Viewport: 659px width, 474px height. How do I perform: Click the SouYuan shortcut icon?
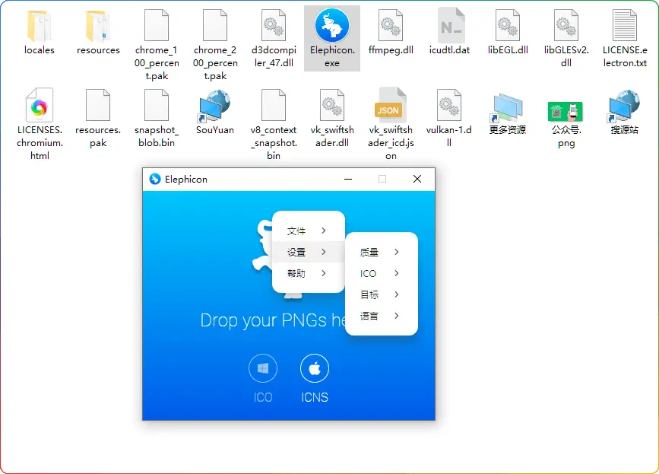pos(215,107)
